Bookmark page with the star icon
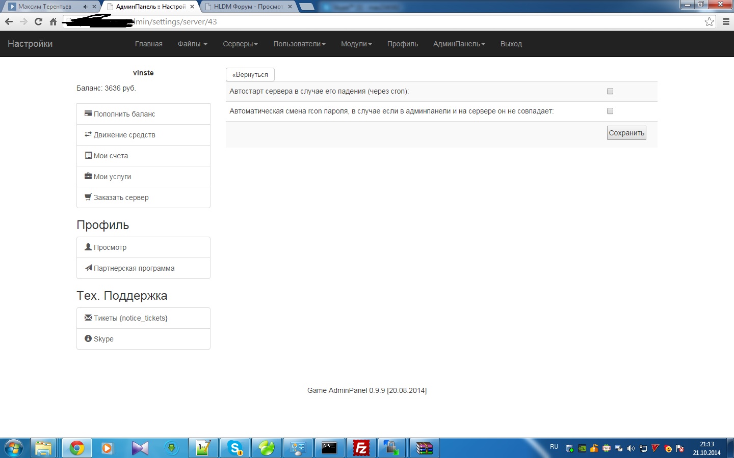Viewport: 734px width, 458px height. coord(709,21)
